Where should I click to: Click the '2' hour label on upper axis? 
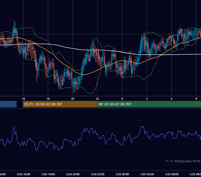(147, 99)
